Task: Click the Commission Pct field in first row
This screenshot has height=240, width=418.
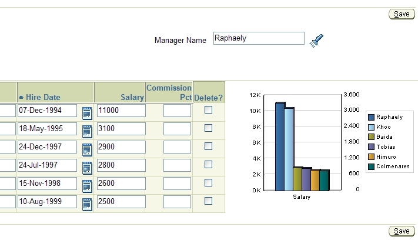Action: 177,111
